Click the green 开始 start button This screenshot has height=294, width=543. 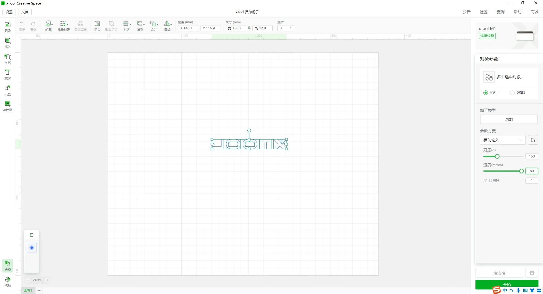point(507,284)
